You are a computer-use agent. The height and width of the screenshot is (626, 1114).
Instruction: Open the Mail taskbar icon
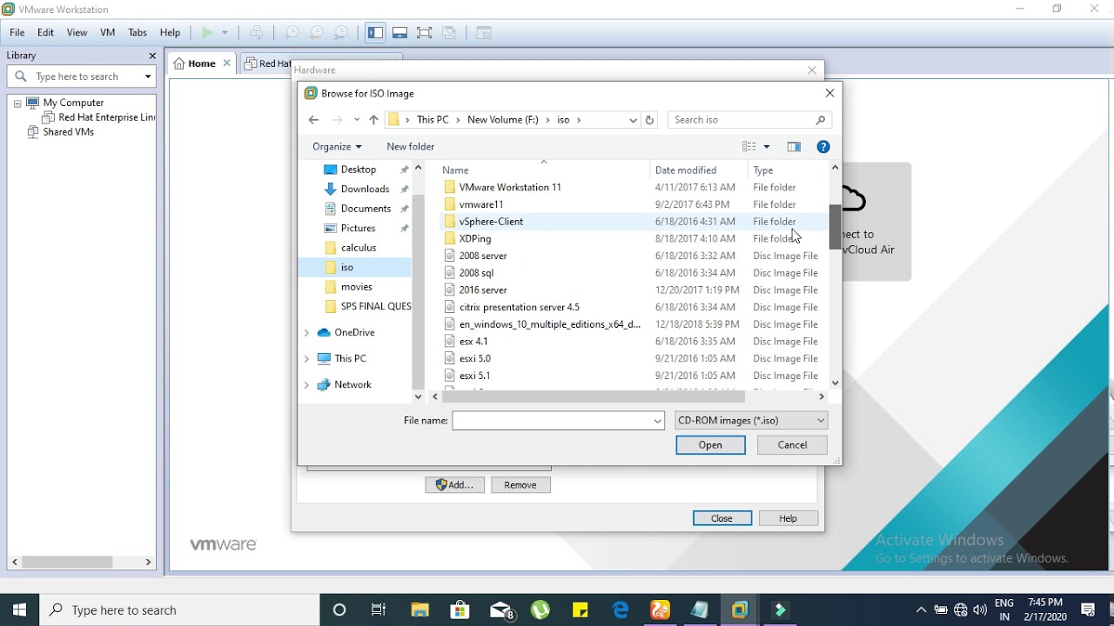point(501,610)
